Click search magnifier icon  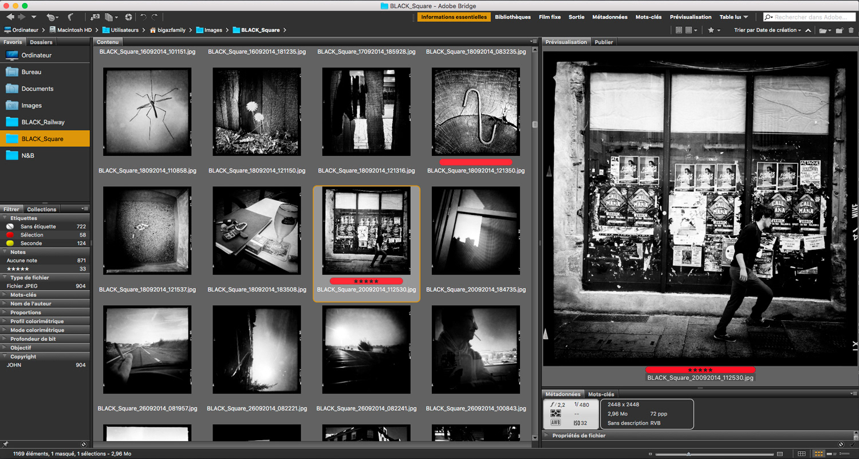[x=769, y=17]
